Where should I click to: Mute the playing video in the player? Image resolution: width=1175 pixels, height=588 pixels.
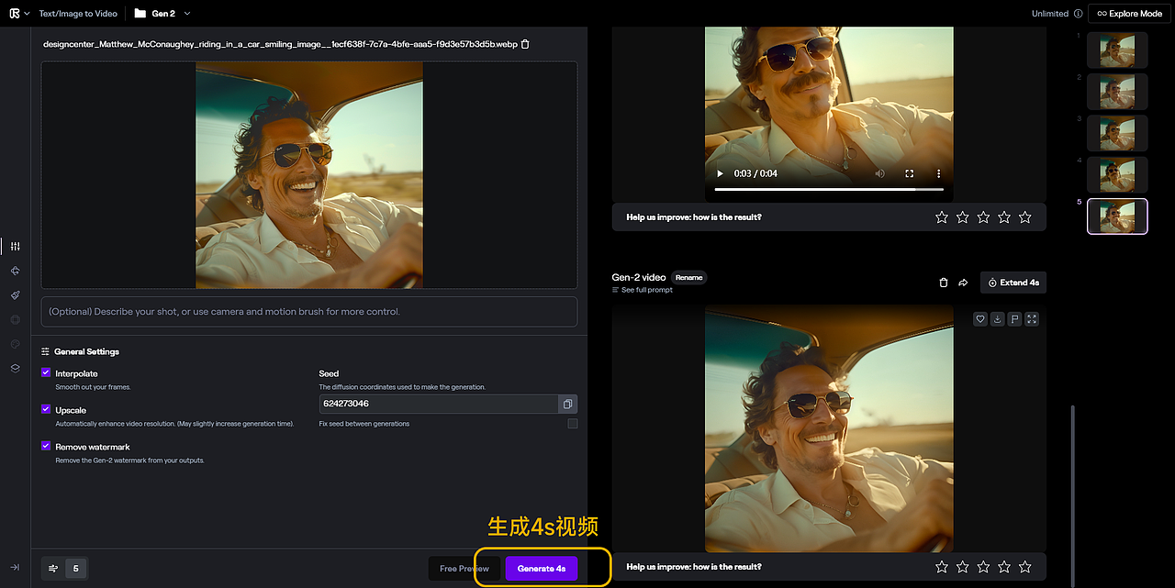pyautogui.click(x=878, y=172)
